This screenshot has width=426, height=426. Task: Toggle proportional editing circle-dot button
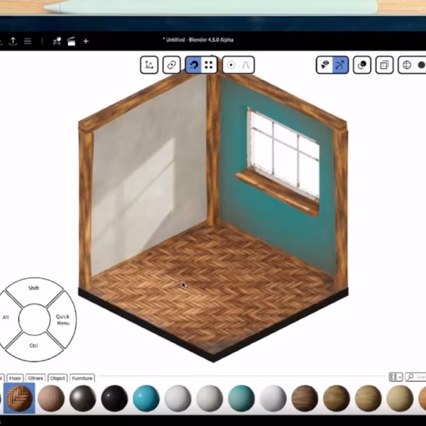click(231, 65)
